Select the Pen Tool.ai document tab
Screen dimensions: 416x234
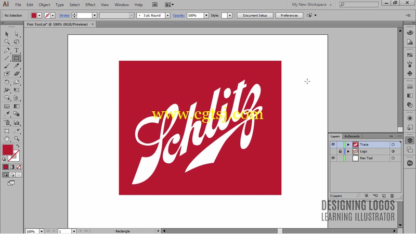coord(57,24)
